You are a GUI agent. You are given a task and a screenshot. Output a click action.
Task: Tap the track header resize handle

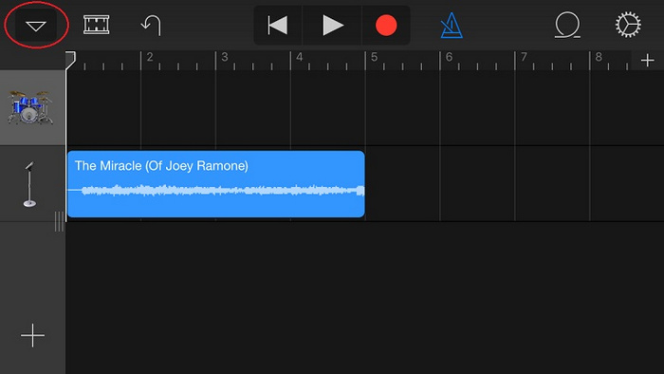(59, 221)
